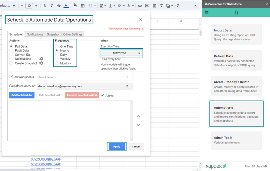The width and height of the screenshot is (270, 171).
Task: Open second 0052o00000B9EtlAAF link in sheet
Action: coord(46,164)
